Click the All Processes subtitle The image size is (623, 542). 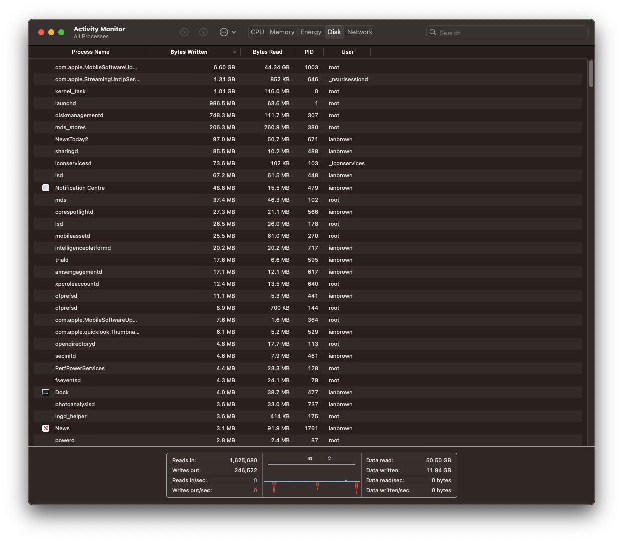click(91, 36)
